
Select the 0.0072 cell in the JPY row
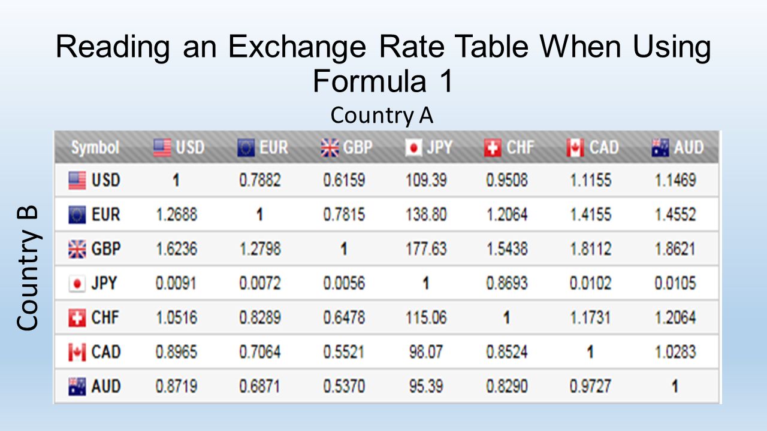[259, 283]
